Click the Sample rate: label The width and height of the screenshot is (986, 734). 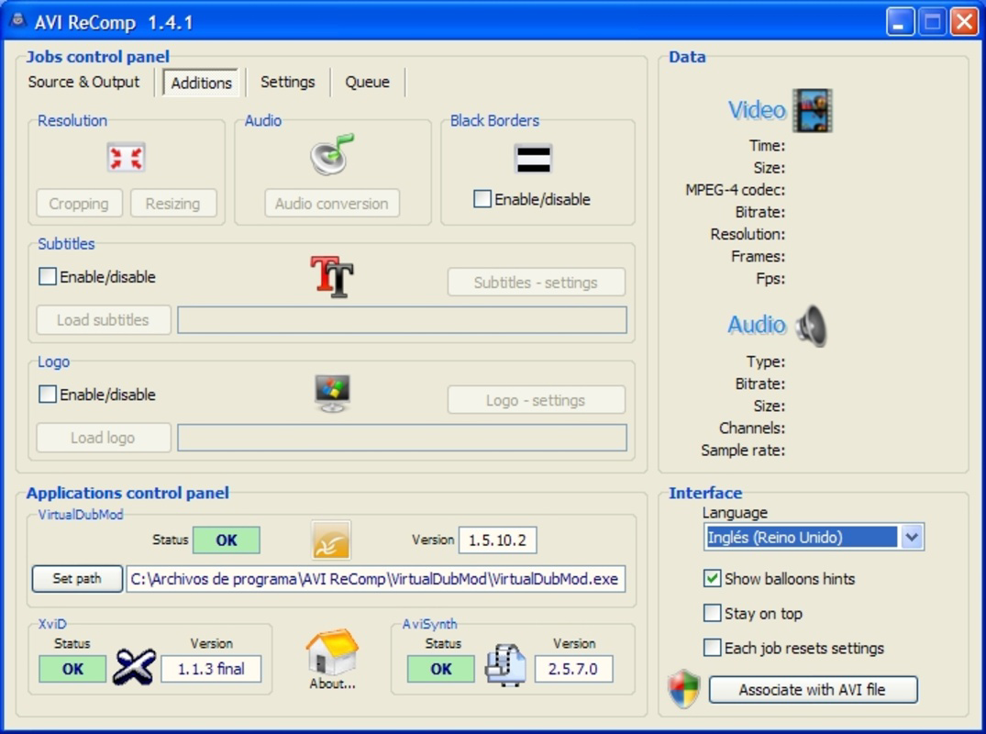click(x=743, y=450)
